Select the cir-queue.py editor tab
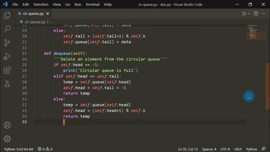Viewport: 270px width, 152px height. coord(33,14)
